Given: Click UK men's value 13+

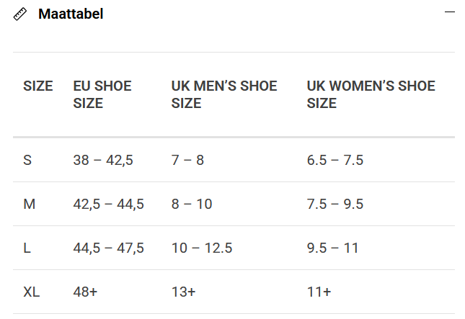Looking at the screenshot, I should pos(184,292).
